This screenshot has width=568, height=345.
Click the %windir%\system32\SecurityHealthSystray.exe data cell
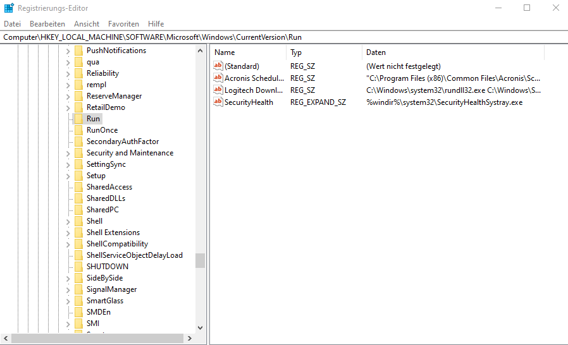[445, 102]
